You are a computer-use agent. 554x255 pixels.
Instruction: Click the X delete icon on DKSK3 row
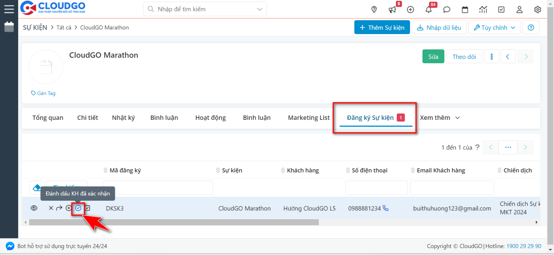point(51,208)
